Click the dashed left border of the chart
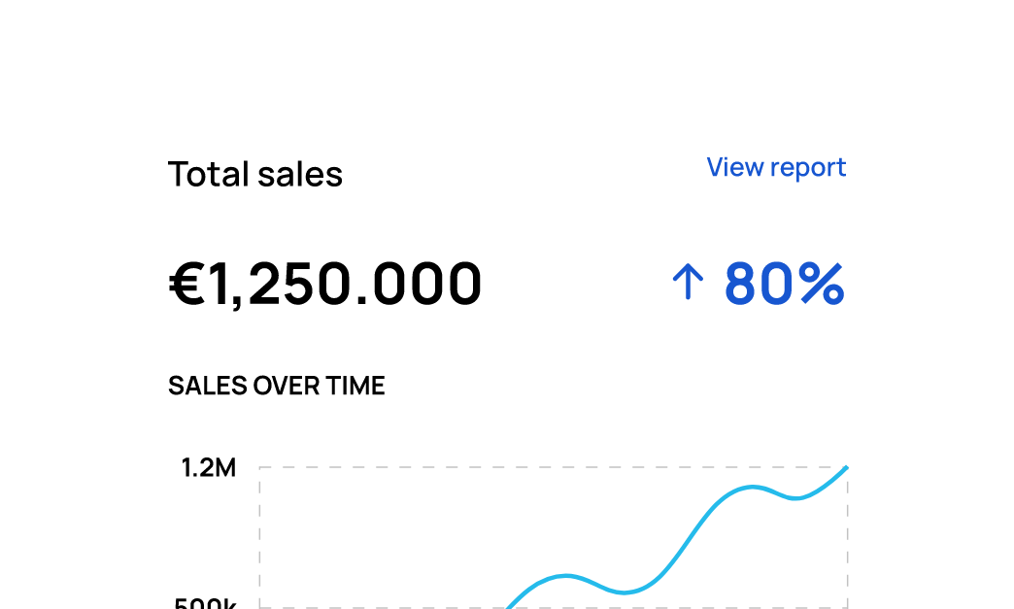Viewport: 1014px width, 609px height. (259, 534)
